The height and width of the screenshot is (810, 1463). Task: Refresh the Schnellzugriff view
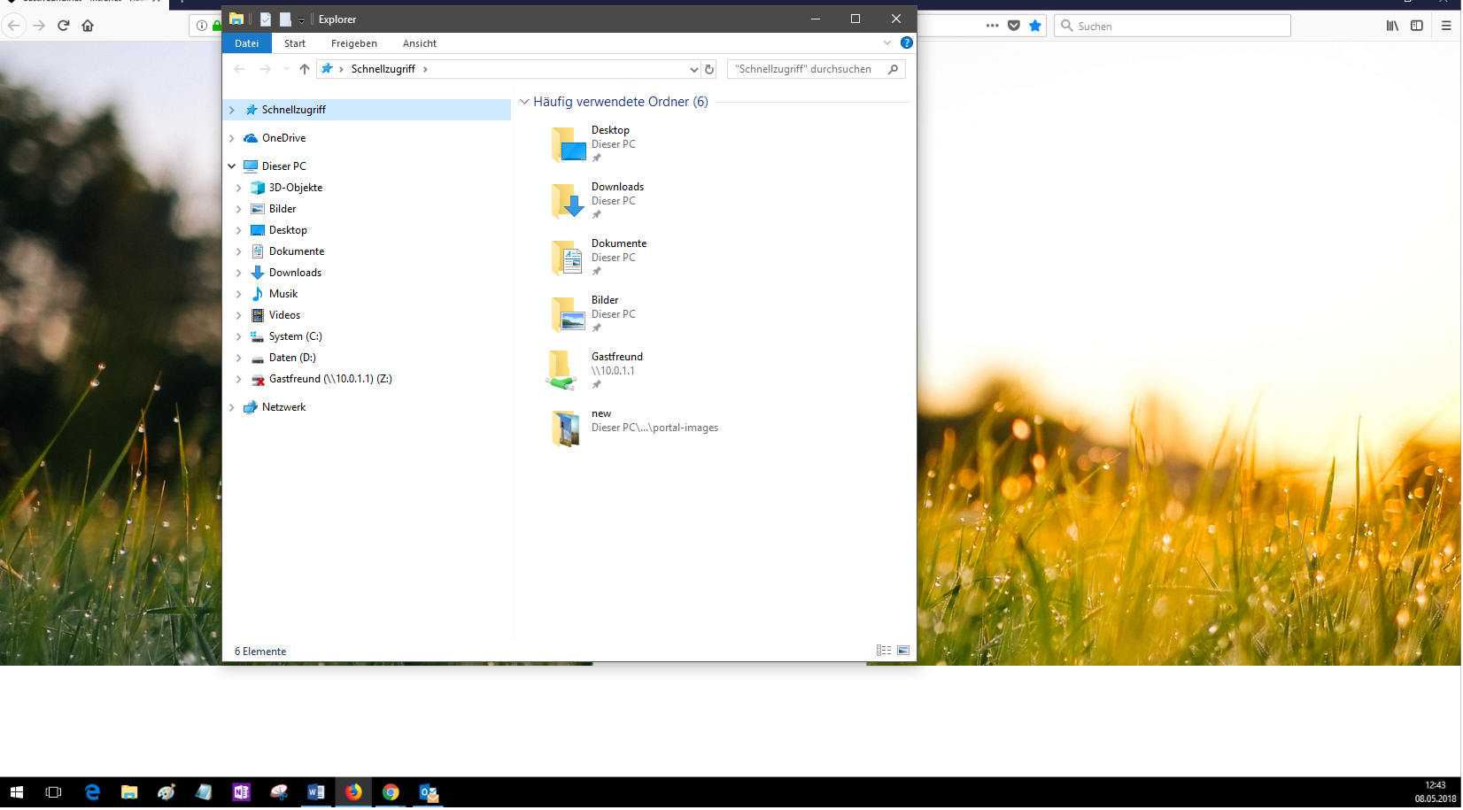click(709, 69)
